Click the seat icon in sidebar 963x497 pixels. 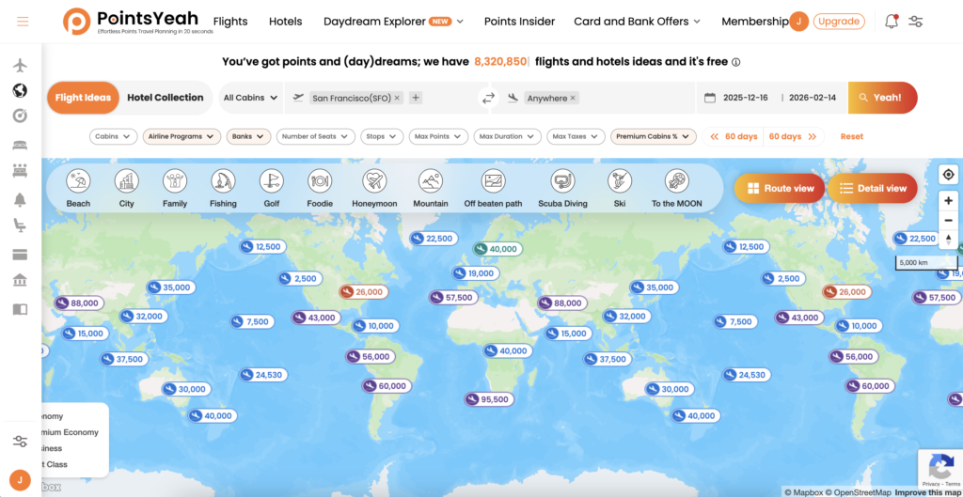[x=21, y=226]
